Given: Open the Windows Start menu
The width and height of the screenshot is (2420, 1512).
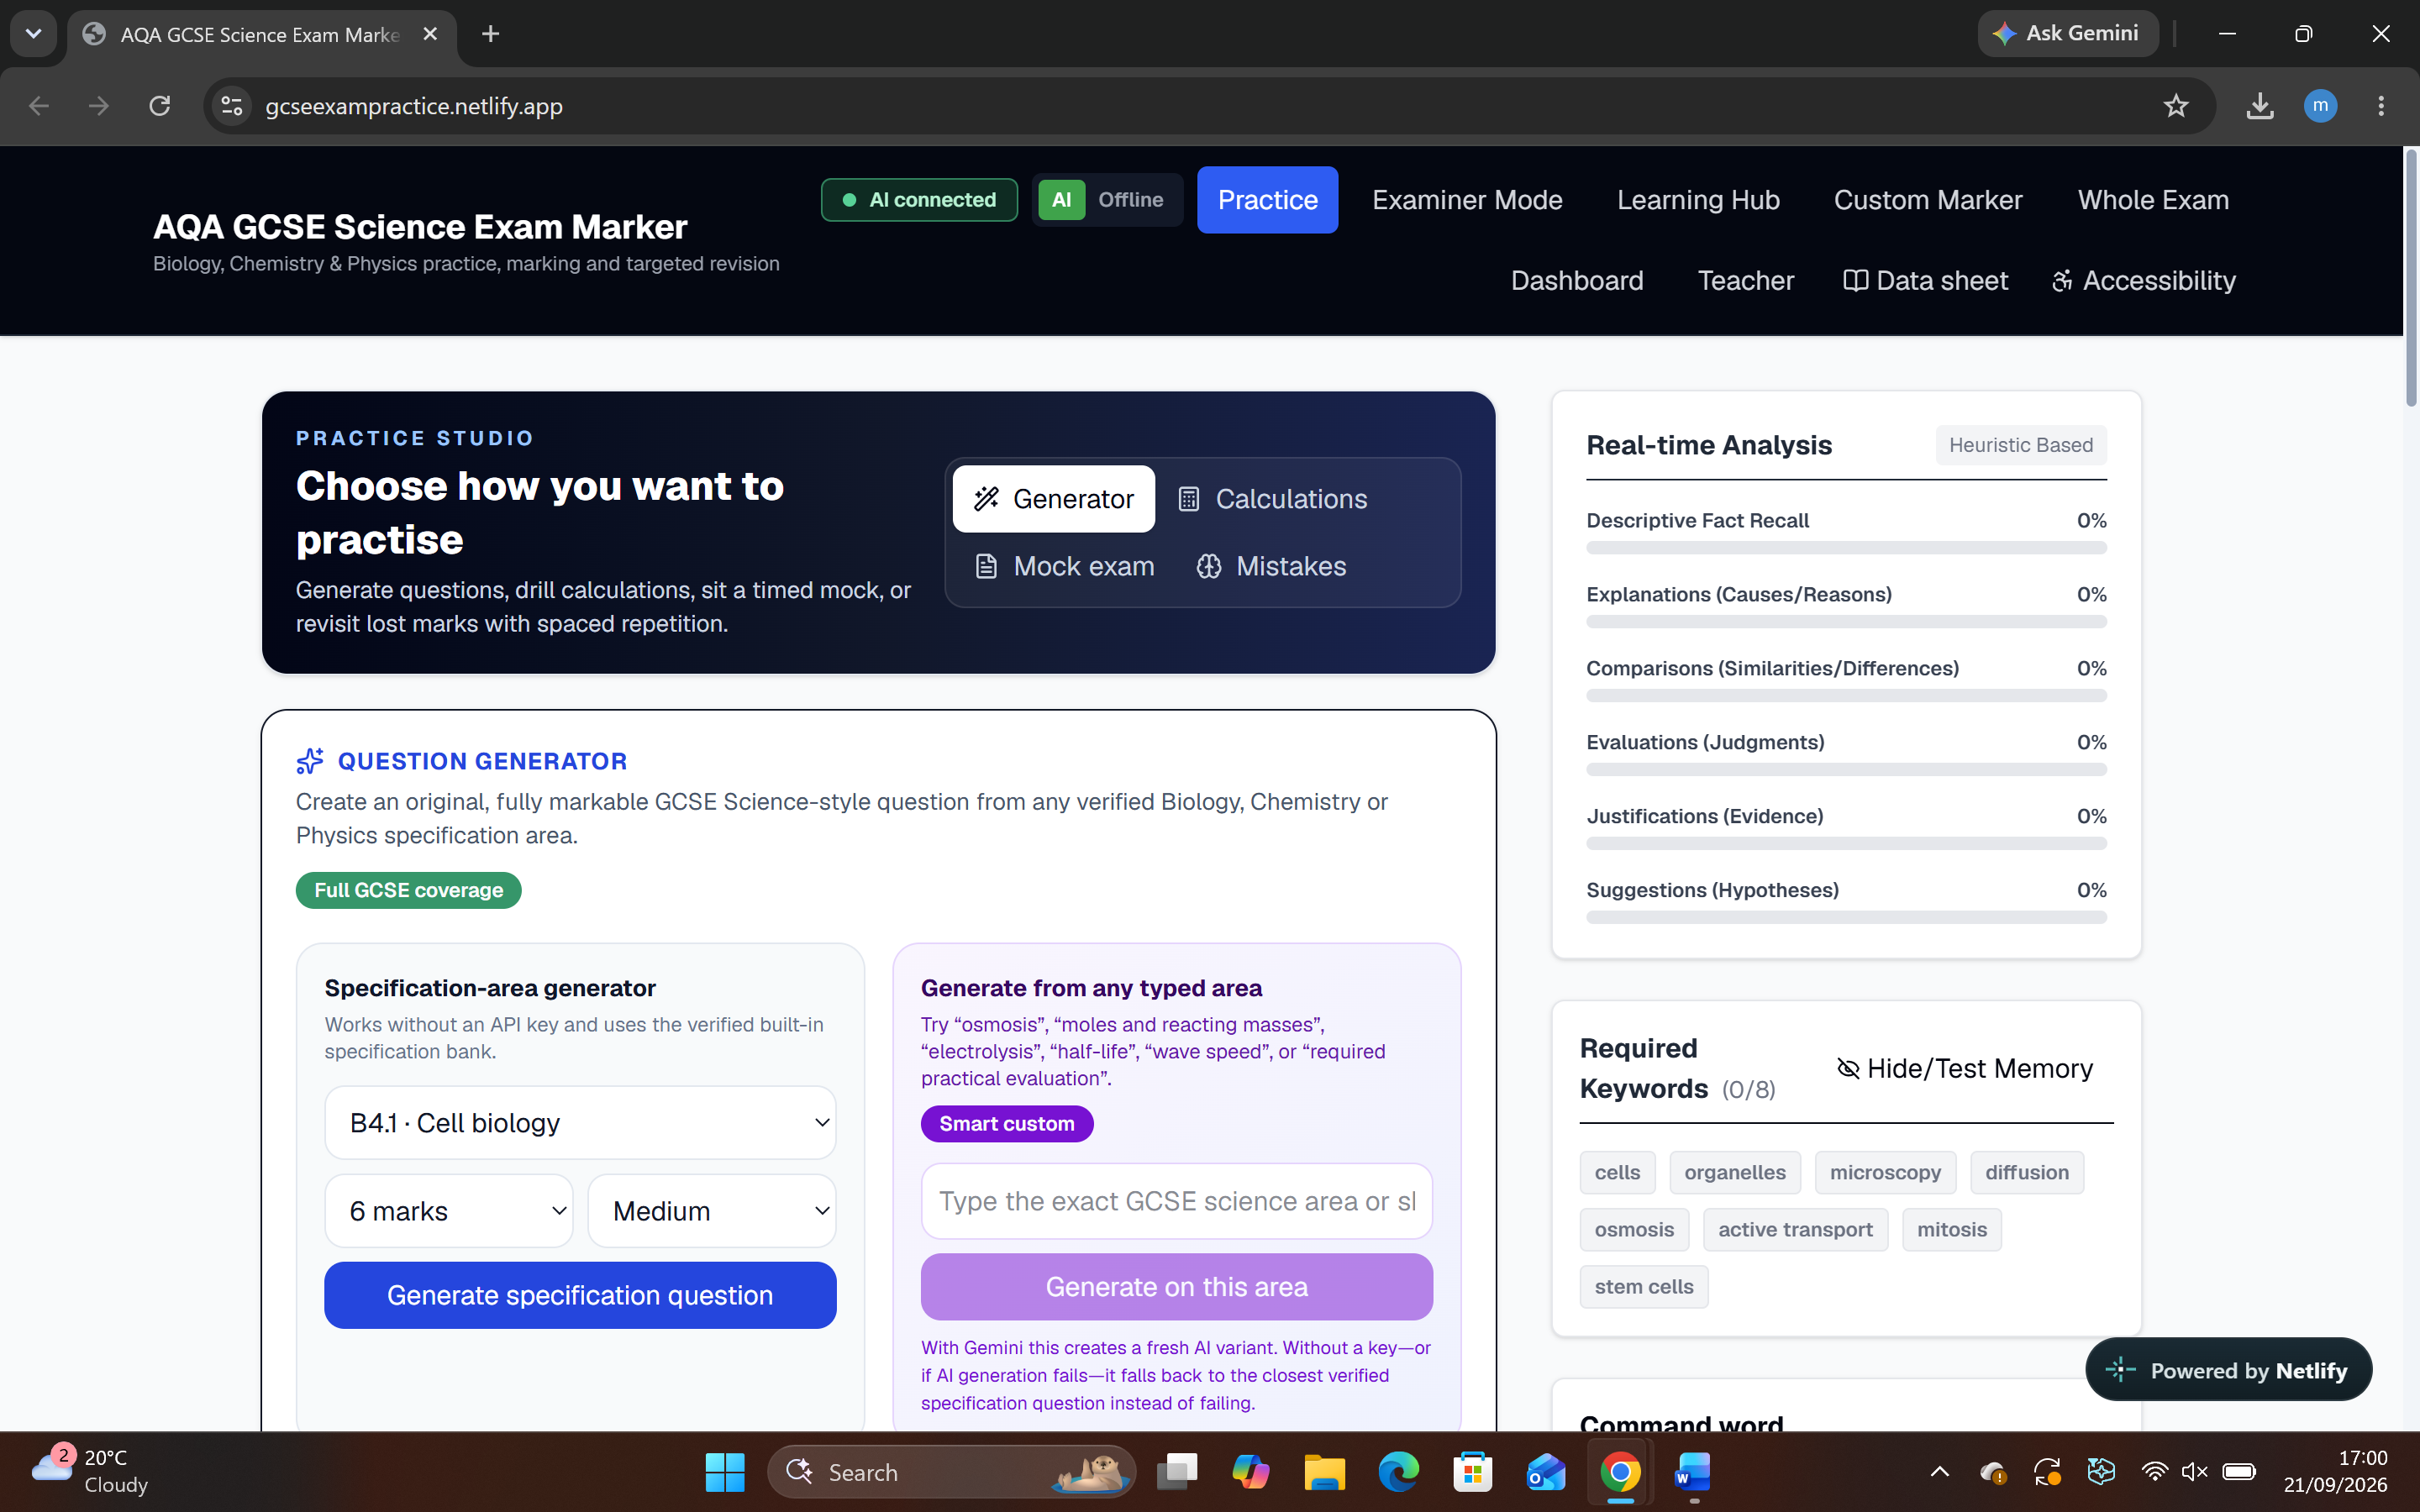Looking at the screenshot, I should click(724, 1472).
